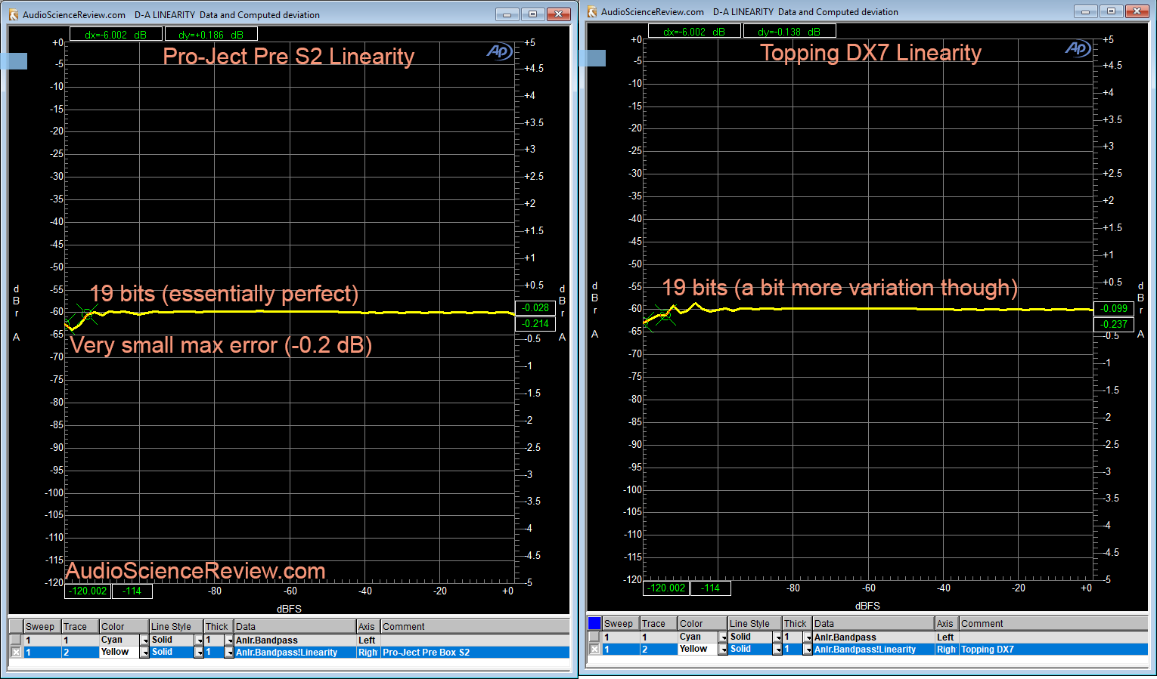The width and height of the screenshot is (1157, 679).
Task: Click the -0.214 cursor value box
Action: tap(535, 324)
